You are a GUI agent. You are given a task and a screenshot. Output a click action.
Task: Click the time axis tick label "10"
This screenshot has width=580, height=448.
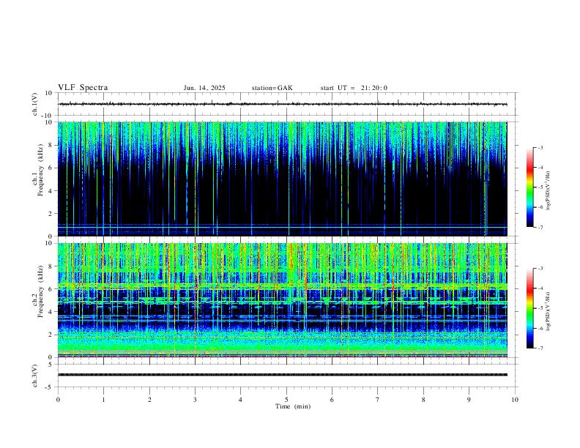(x=515, y=400)
